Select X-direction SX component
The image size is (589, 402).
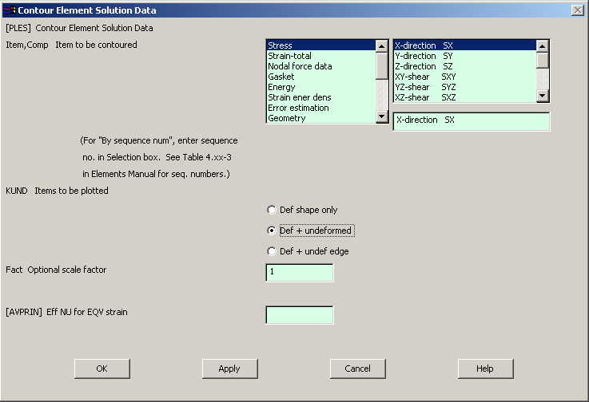tap(464, 45)
